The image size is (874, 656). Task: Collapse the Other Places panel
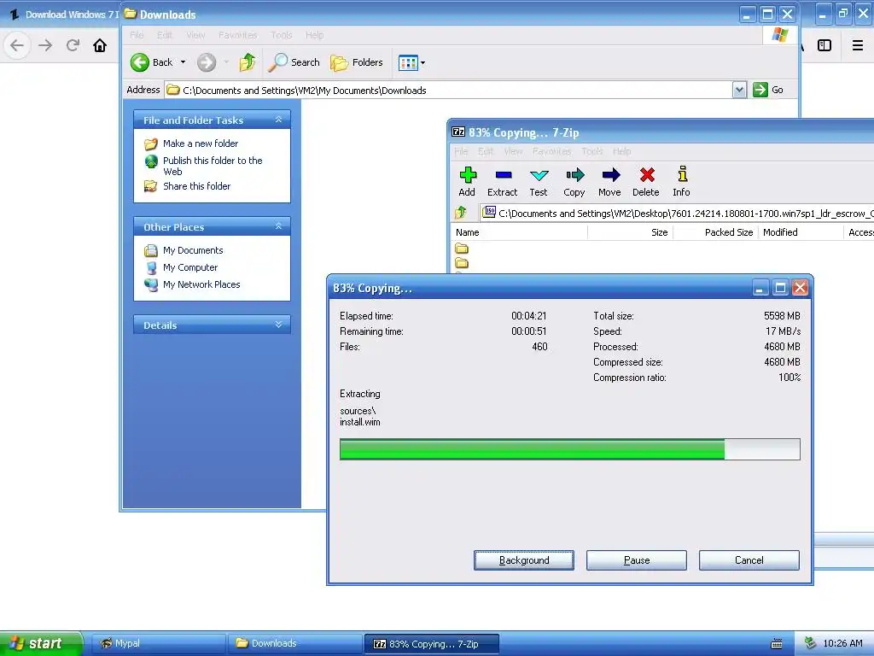coord(279,225)
